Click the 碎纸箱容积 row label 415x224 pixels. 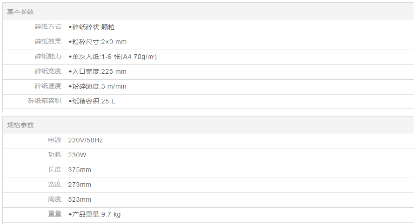[45, 101]
